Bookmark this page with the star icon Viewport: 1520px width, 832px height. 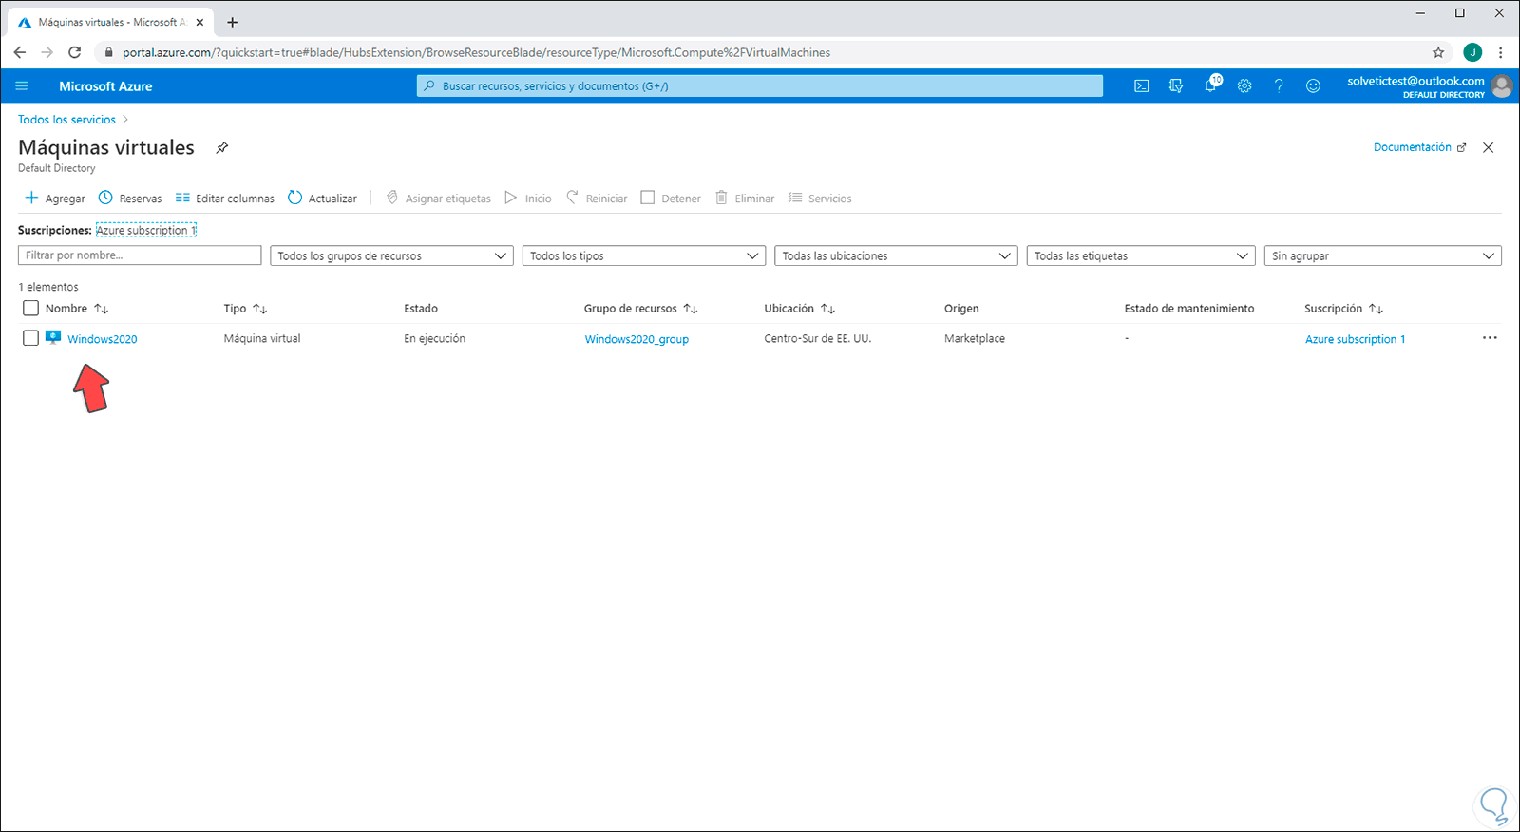pos(1438,52)
